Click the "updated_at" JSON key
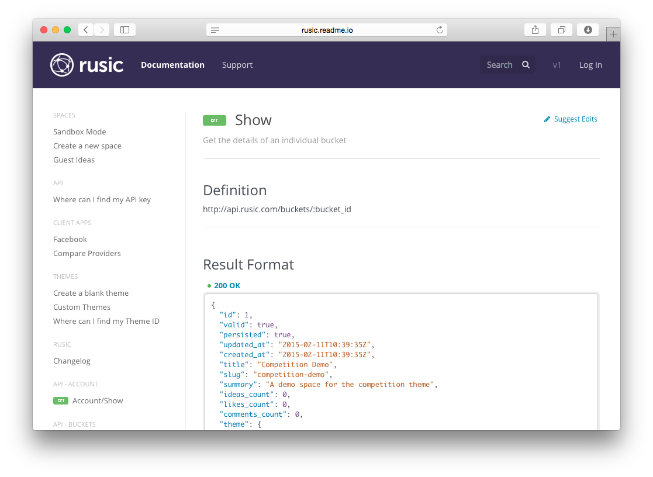The width and height of the screenshot is (653, 477). coord(244,344)
